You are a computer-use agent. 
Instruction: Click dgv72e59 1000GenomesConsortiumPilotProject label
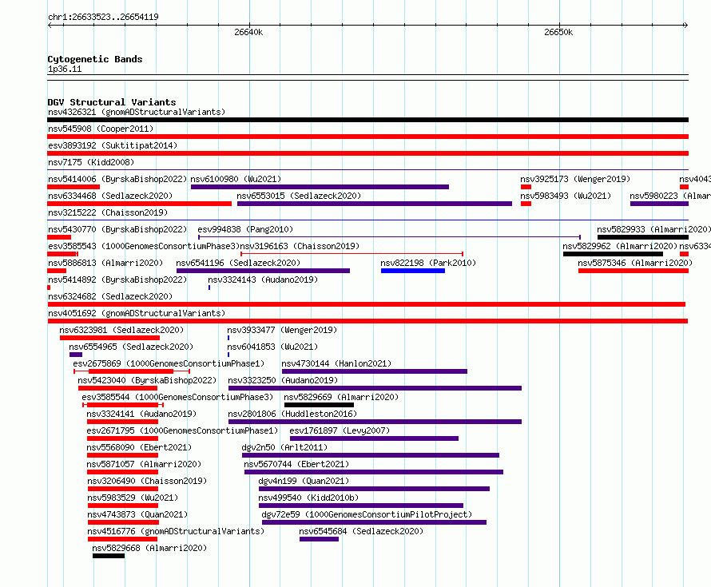click(x=367, y=514)
